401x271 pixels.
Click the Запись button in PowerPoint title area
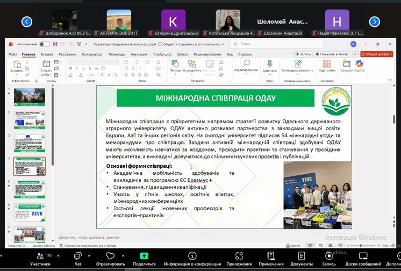click(x=304, y=54)
